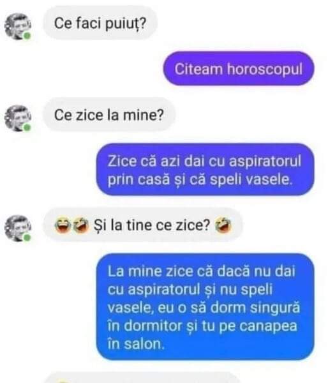Select the "Zice că azi dai cu aspiratorul" bubble

coord(205,170)
